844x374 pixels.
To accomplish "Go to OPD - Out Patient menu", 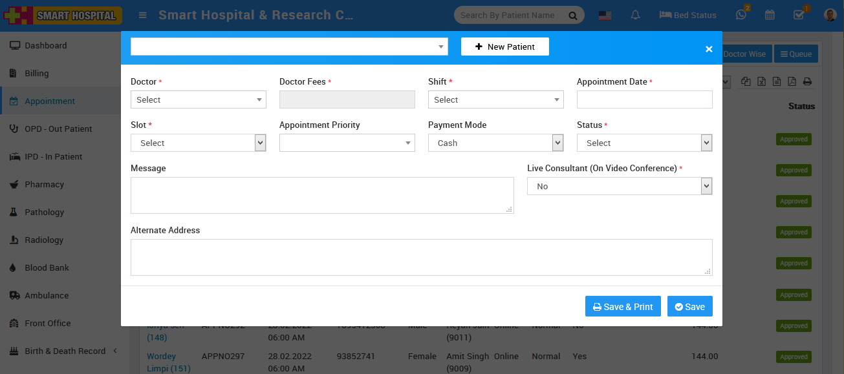I will click(x=58, y=129).
